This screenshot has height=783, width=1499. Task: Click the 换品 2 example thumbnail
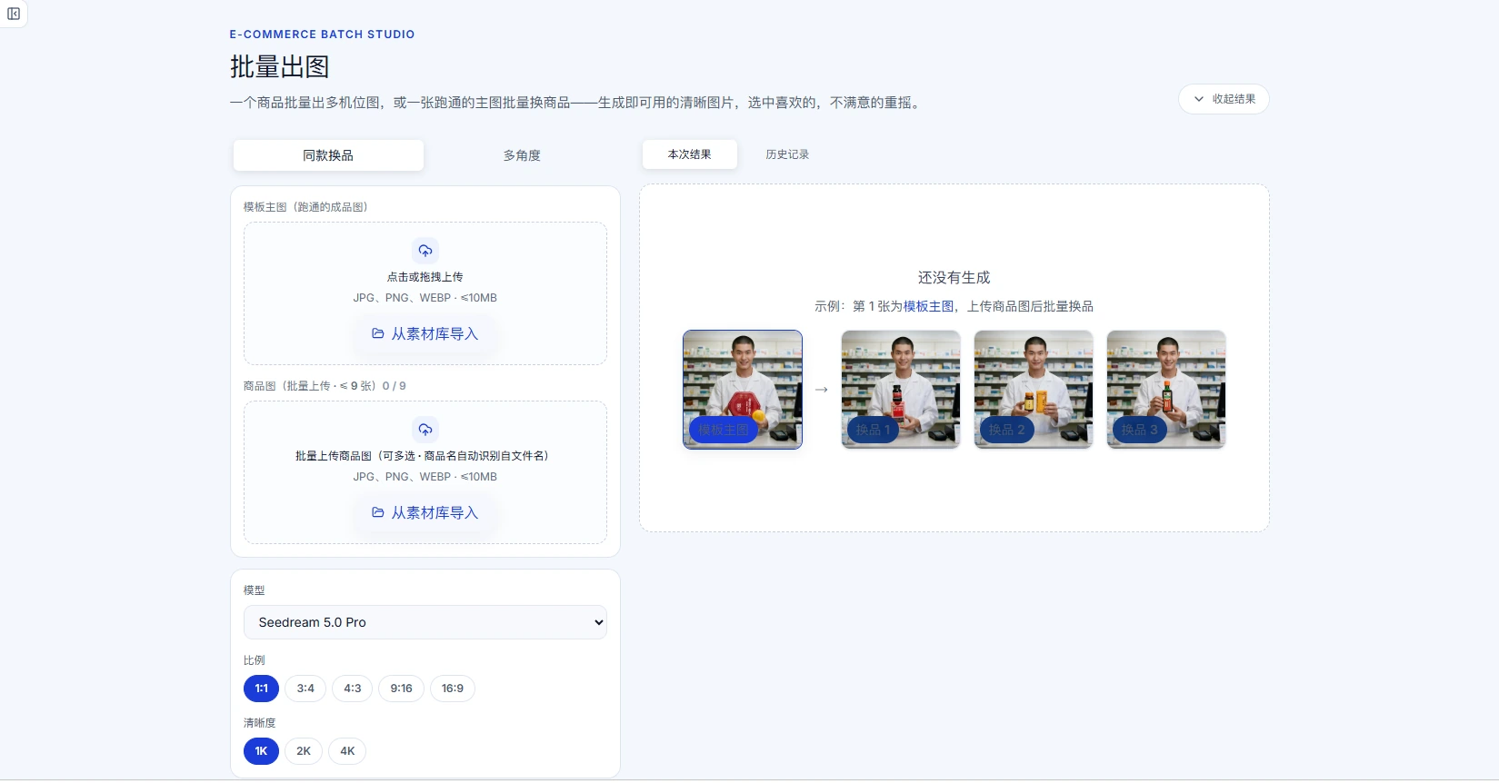[x=1034, y=390]
